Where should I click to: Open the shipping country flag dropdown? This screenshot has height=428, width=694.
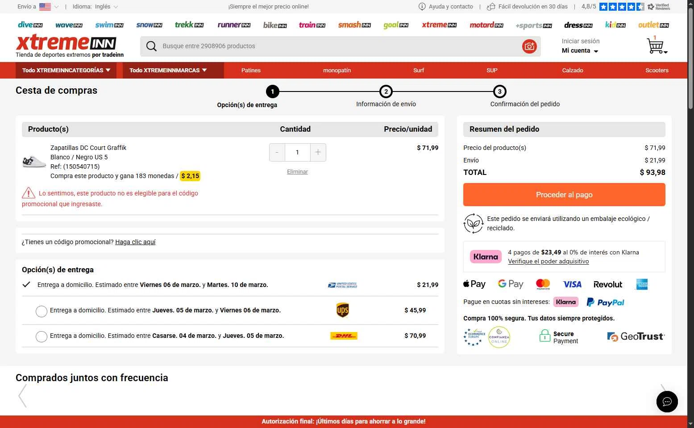coord(49,7)
